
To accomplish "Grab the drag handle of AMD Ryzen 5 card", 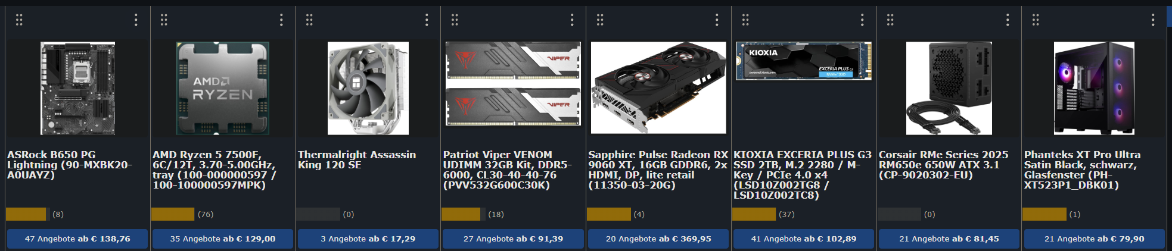I will (x=164, y=20).
